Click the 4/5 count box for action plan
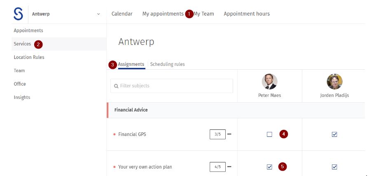This screenshot has height=176, width=383. 217,167
